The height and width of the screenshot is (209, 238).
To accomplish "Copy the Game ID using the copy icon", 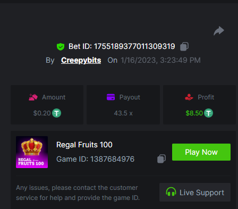I will pos(161,158).
